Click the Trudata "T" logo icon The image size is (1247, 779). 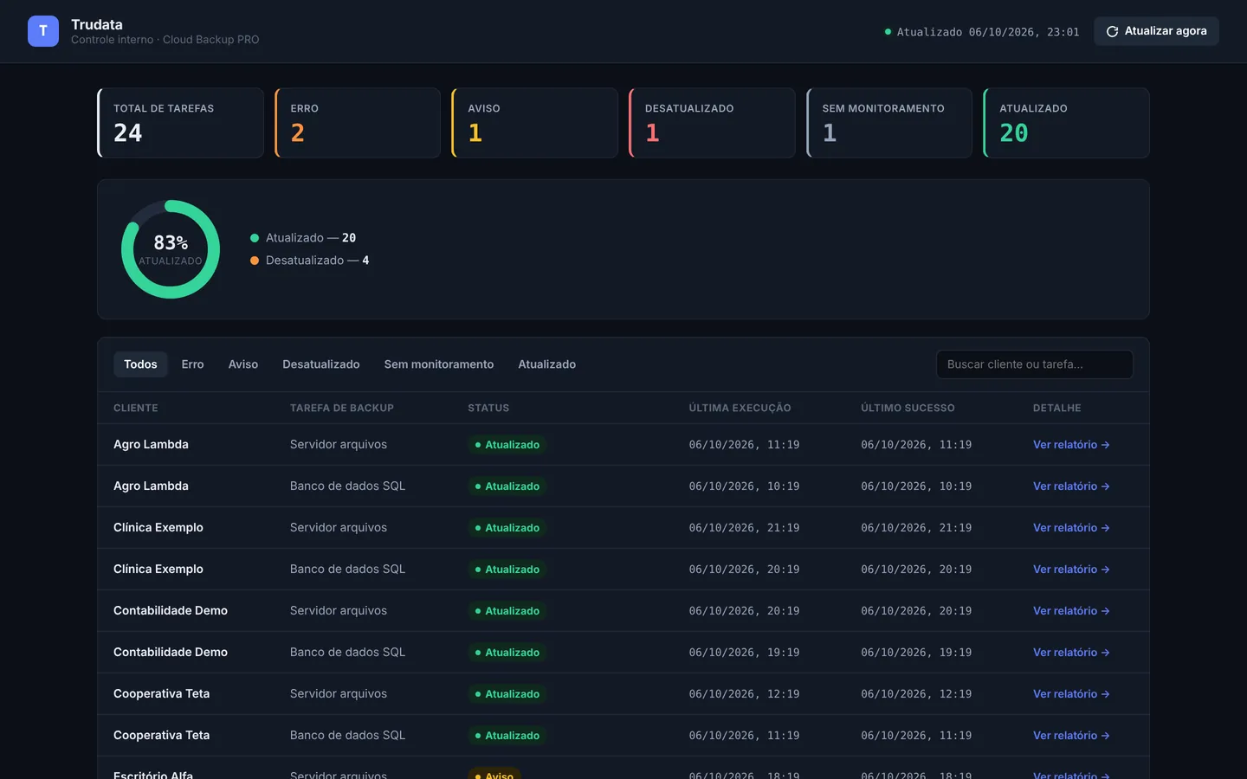coord(43,31)
